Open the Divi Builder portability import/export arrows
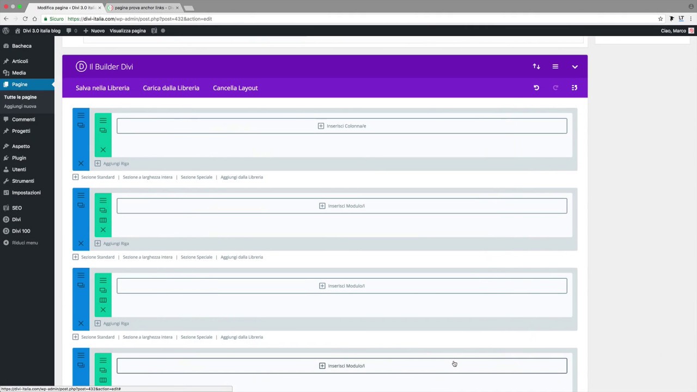 pyautogui.click(x=536, y=66)
